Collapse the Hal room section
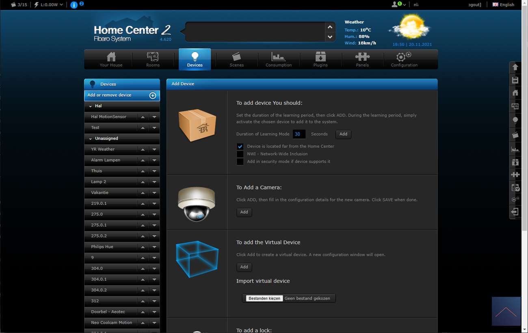 point(91,106)
